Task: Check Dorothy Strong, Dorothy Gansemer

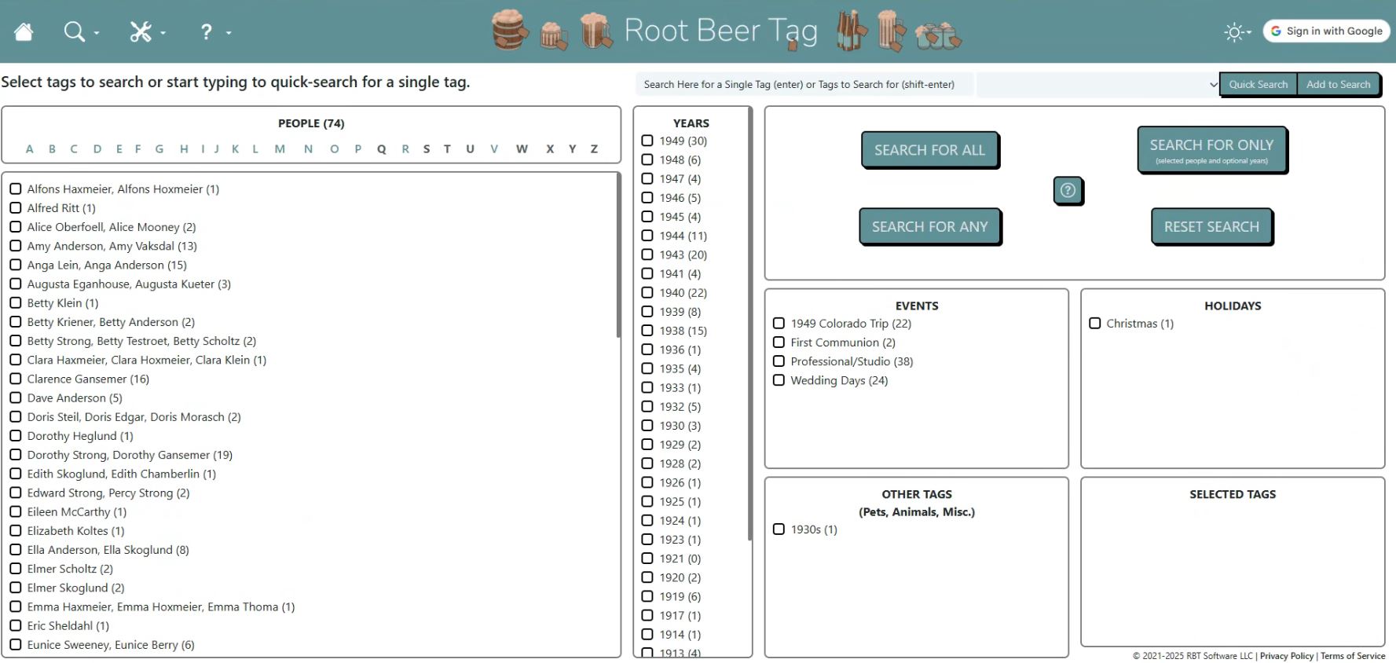Action: (x=16, y=455)
